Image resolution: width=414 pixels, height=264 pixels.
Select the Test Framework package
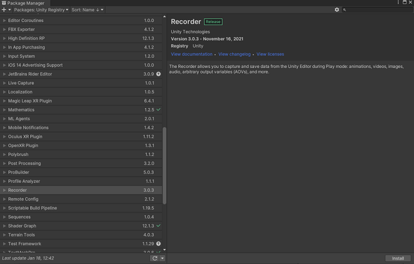81,244
